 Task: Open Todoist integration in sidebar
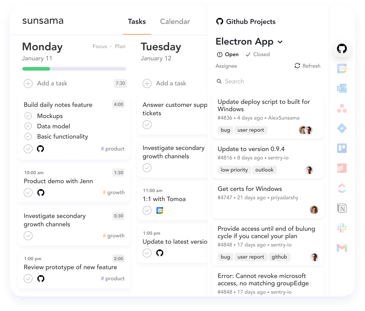342,168
